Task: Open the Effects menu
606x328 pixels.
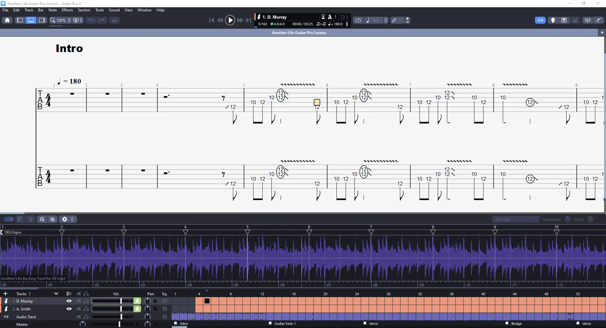Action: click(x=67, y=10)
